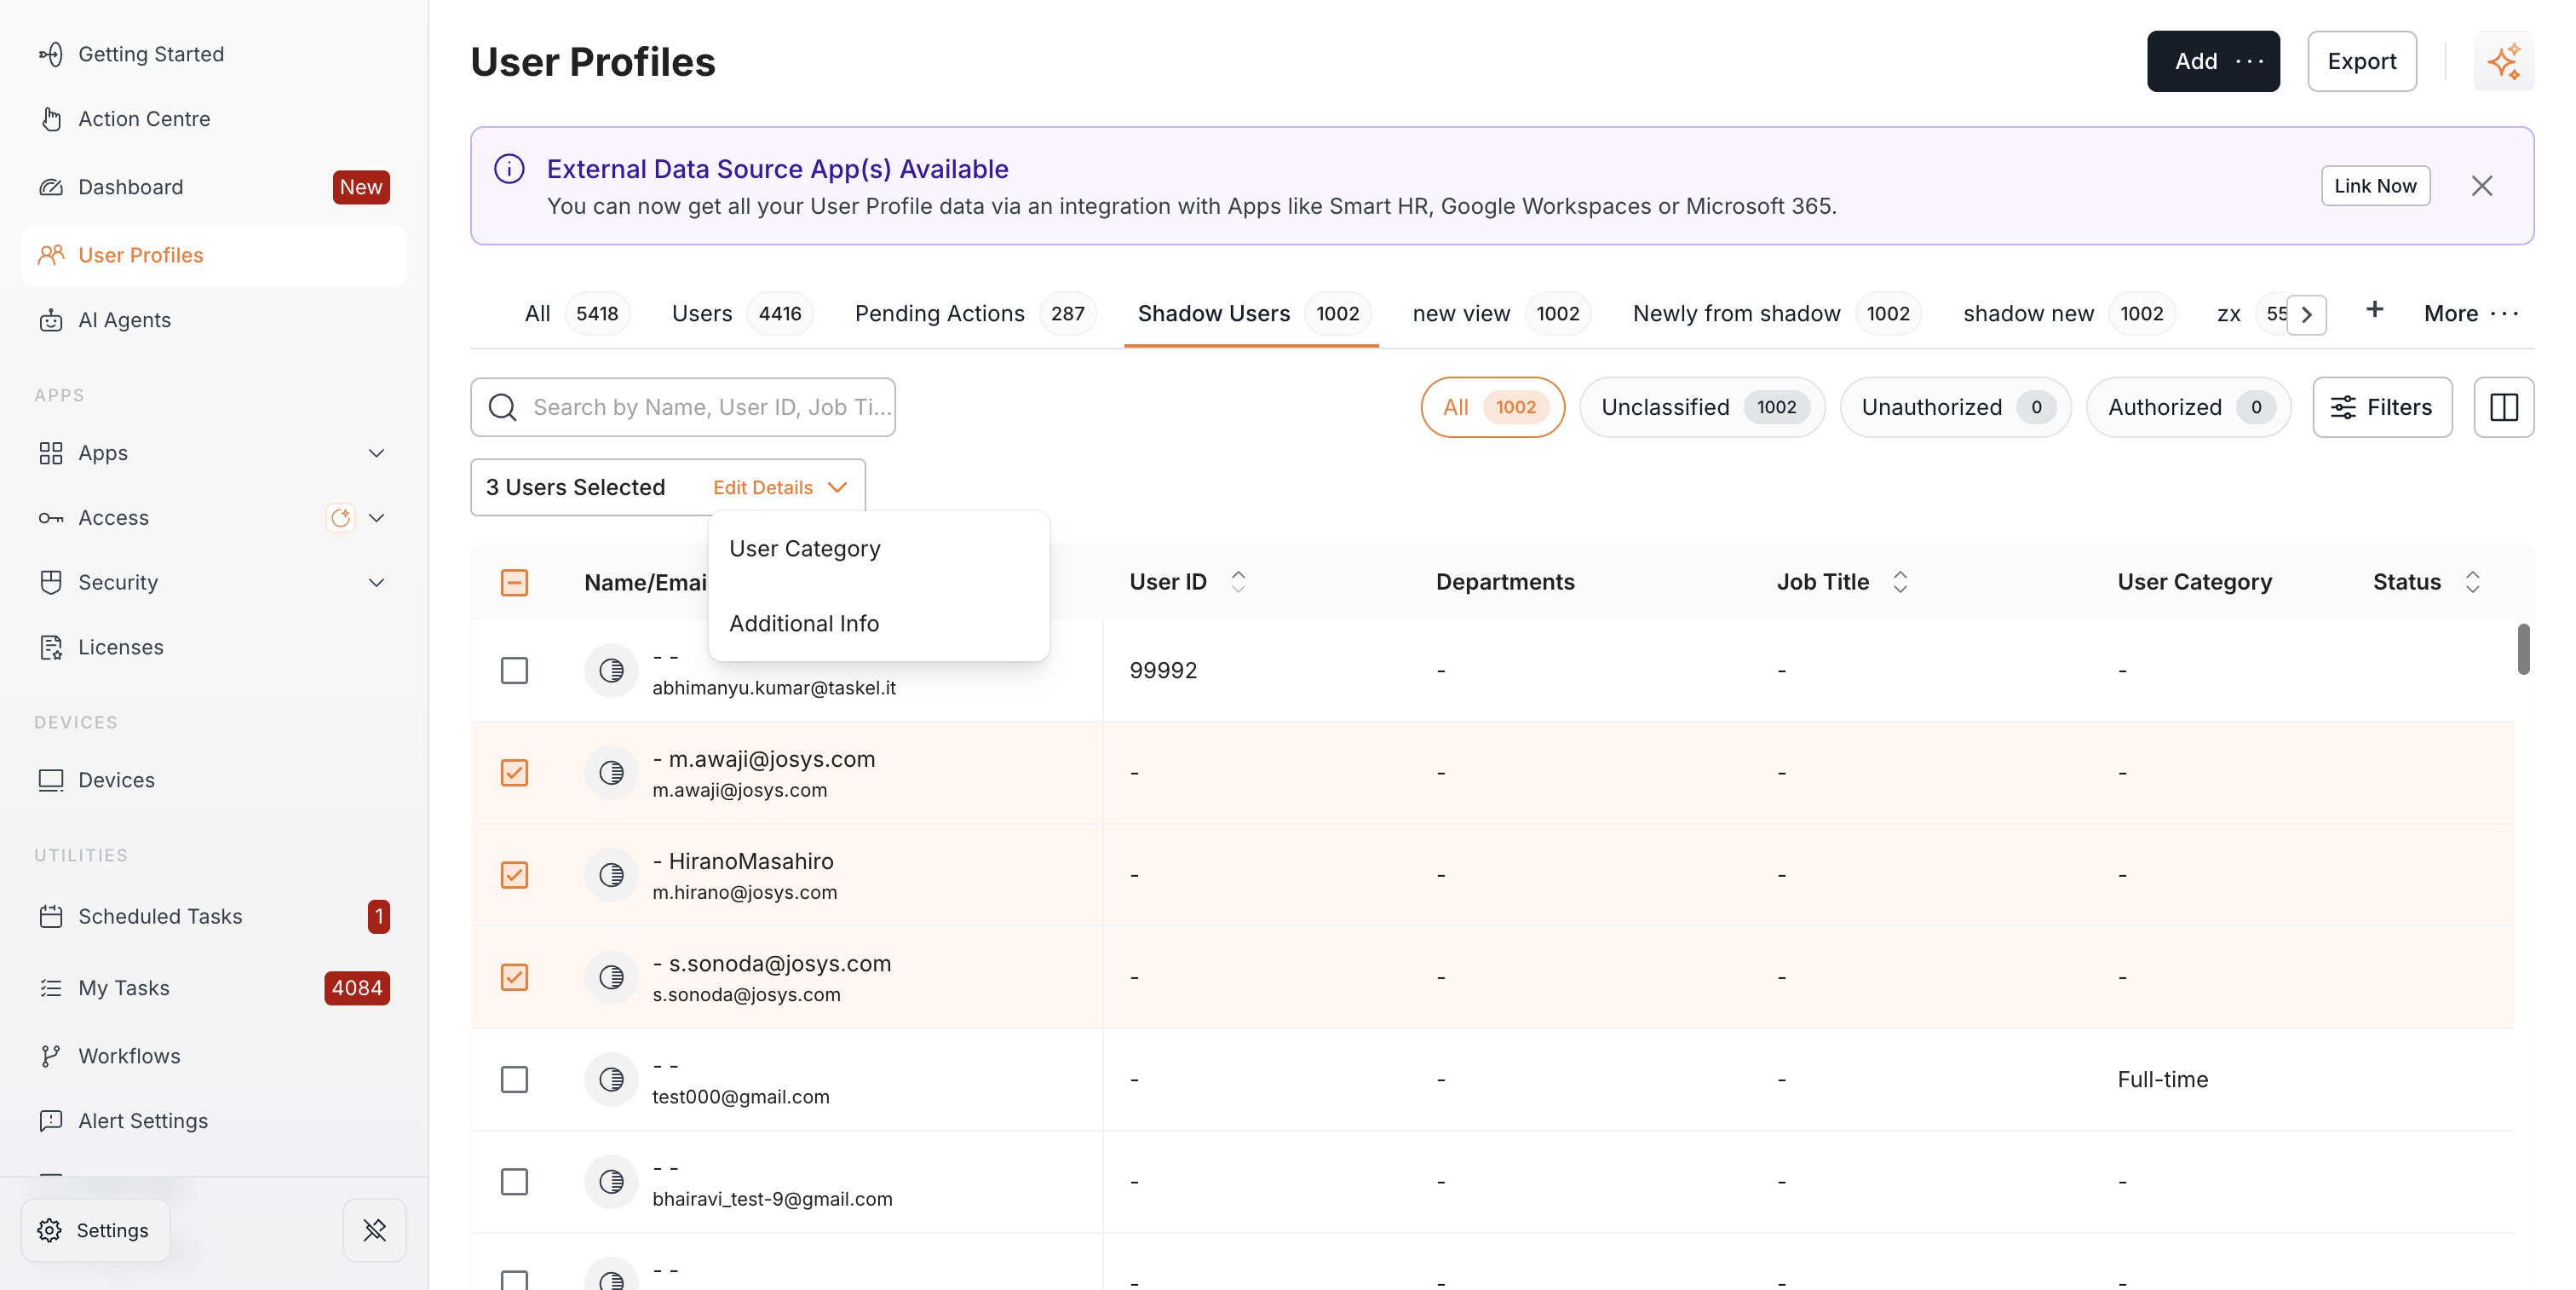
Task: Click Link Now in the banner
Action: pyautogui.click(x=2375, y=186)
